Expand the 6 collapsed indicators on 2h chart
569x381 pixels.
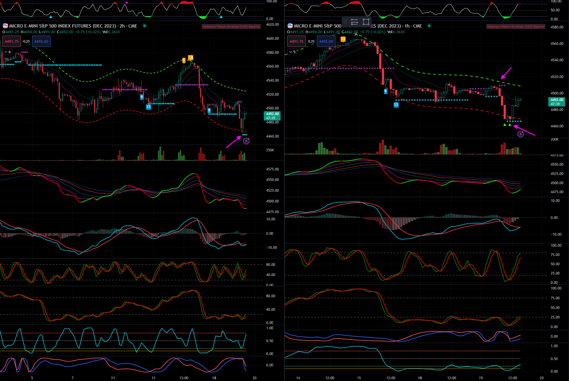point(8,52)
